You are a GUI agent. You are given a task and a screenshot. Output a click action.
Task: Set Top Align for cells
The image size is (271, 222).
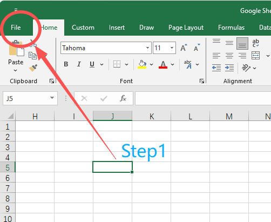[x=216, y=42]
